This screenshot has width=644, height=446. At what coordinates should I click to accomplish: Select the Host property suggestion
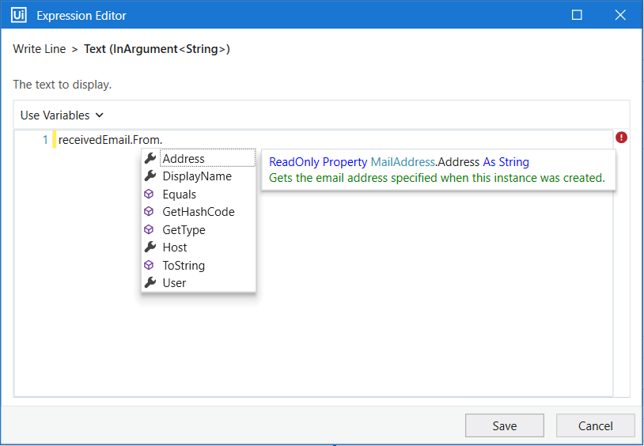[x=199, y=248]
